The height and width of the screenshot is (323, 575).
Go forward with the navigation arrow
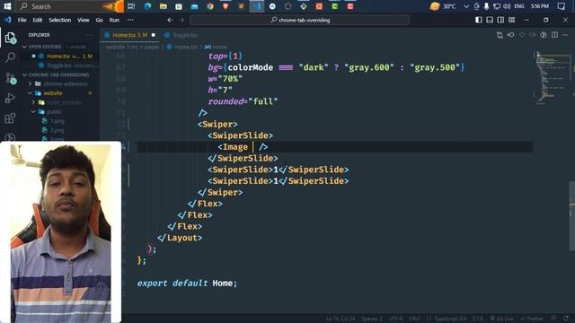click(x=181, y=20)
